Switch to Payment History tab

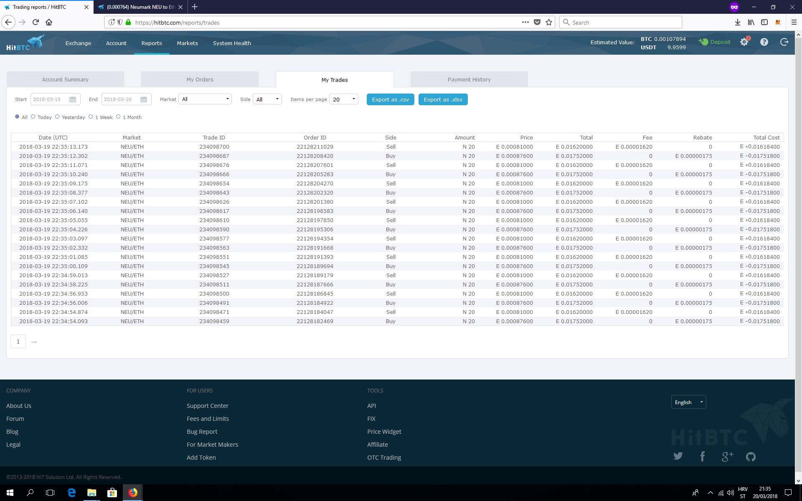pos(469,79)
